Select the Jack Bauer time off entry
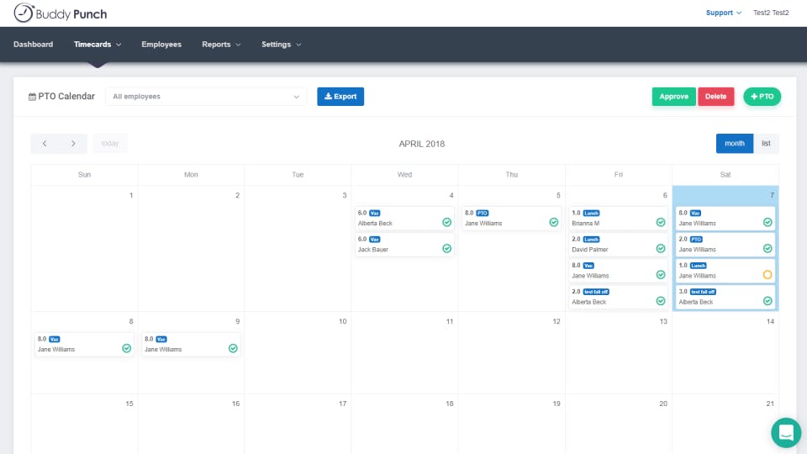The image size is (807, 454). point(404,245)
